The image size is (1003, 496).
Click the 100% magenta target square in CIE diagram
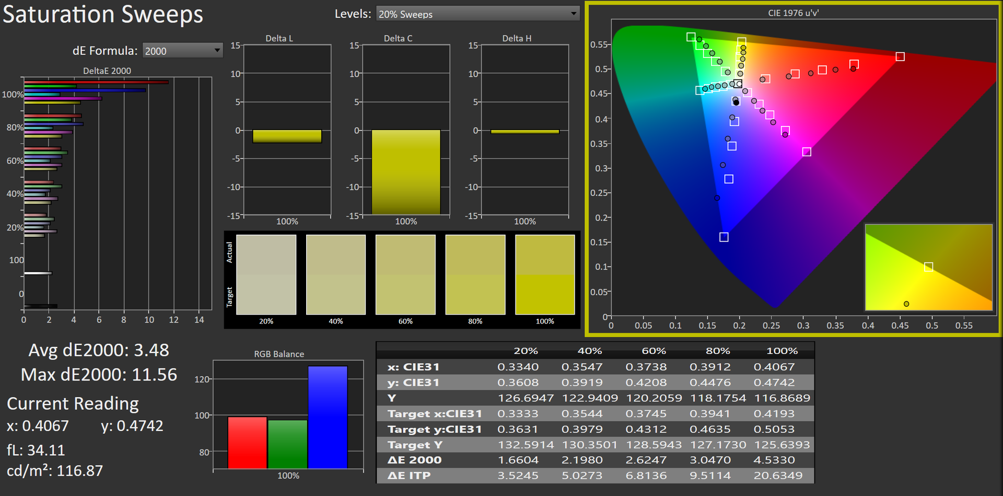pyautogui.click(x=807, y=152)
